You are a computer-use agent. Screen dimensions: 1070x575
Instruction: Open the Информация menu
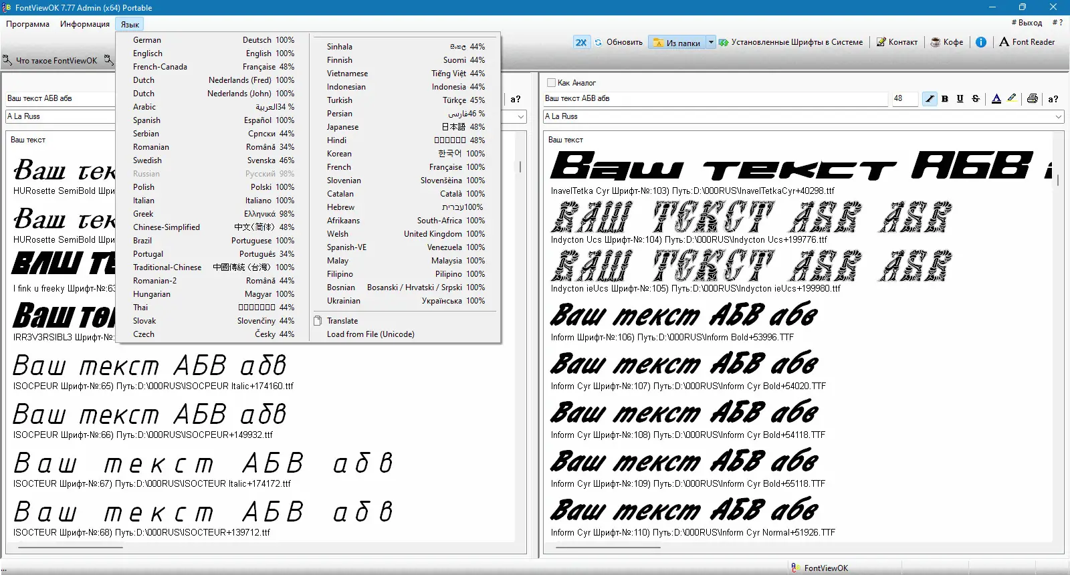85,24
